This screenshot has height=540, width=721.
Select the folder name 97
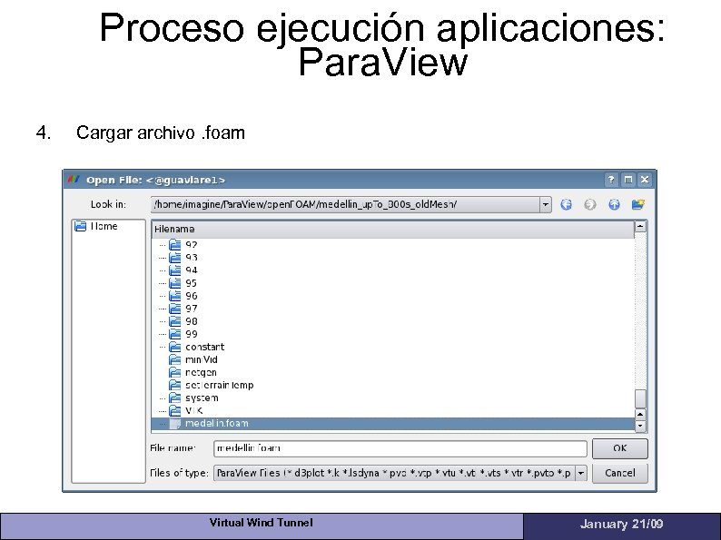192,309
